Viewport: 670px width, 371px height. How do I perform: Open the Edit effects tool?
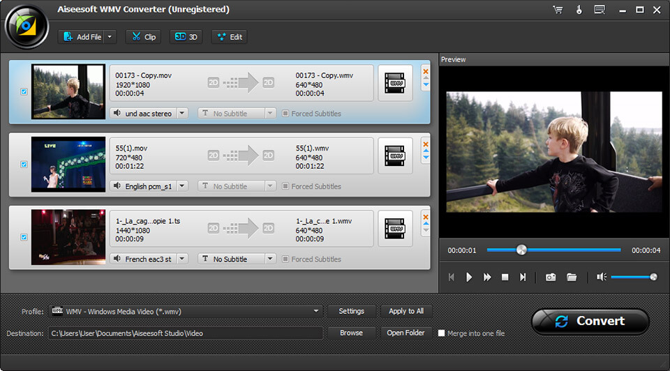pyautogui.click(x=230, y=37)
